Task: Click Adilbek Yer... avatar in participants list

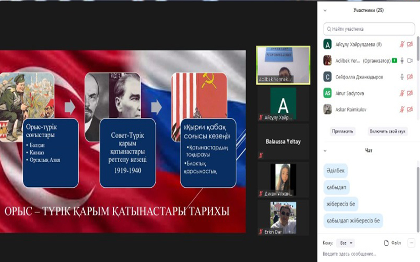Action: (x=327, y=60)
